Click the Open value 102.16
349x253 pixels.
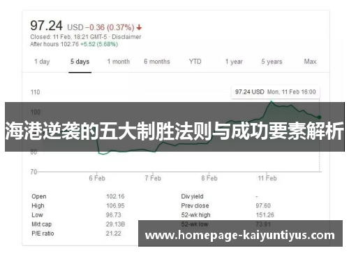coord(115,196)
